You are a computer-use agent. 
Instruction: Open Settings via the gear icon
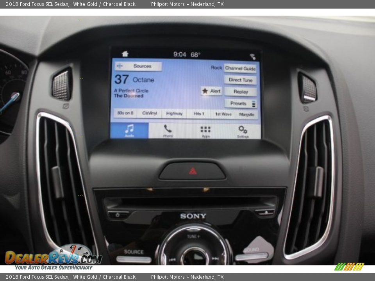[x=242, y=129]
